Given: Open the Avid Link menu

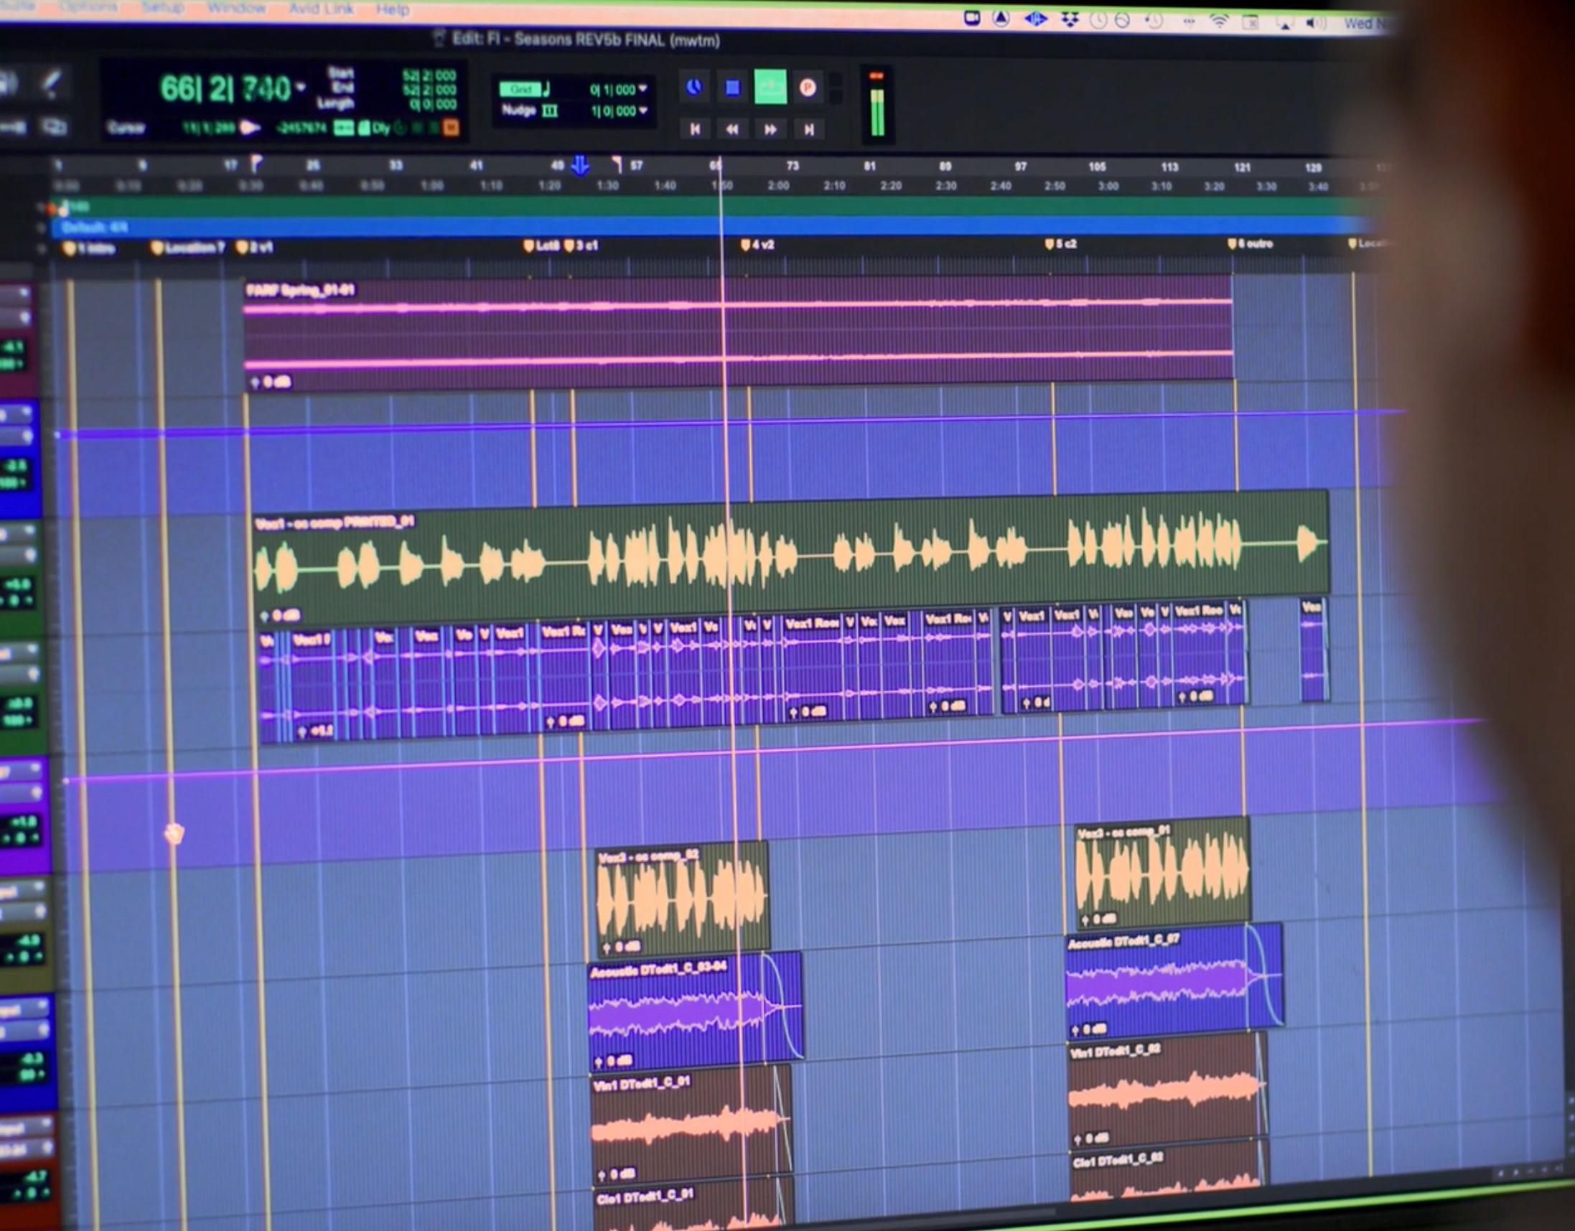Looking at the screenshot, I should click(321, 9).
